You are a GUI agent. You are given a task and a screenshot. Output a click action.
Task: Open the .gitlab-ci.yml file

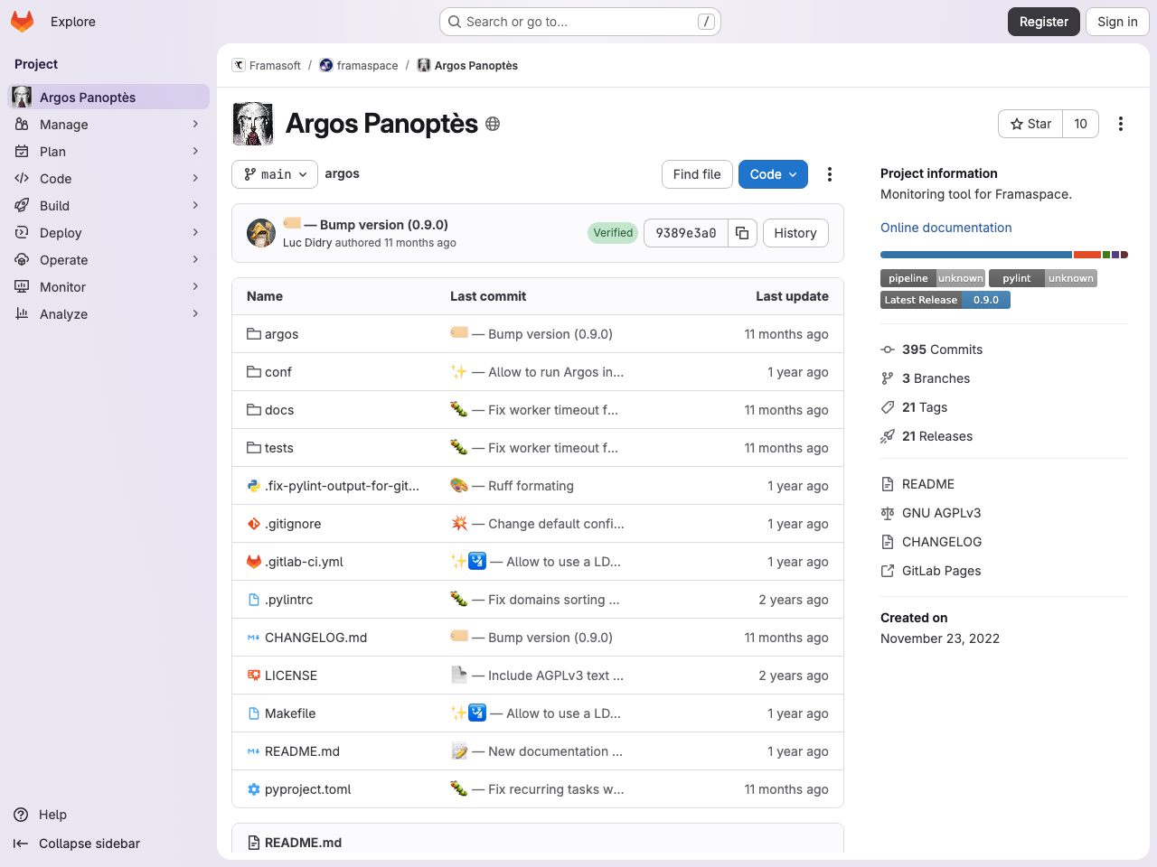point(304,561)
